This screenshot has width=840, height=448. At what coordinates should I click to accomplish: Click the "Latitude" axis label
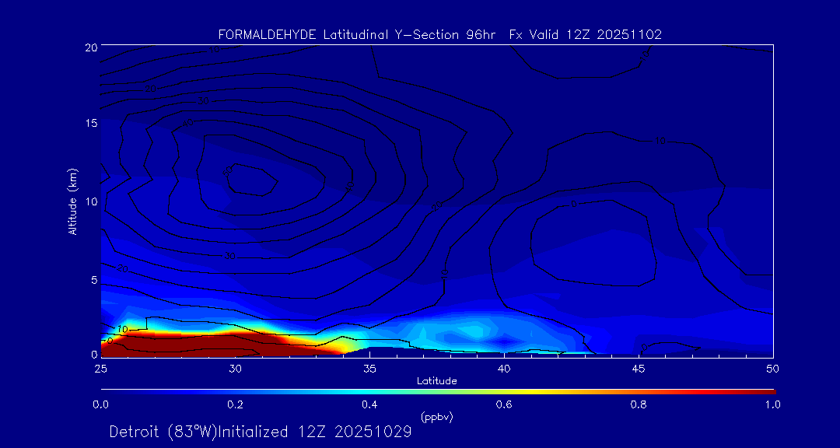tap(436, 381)
